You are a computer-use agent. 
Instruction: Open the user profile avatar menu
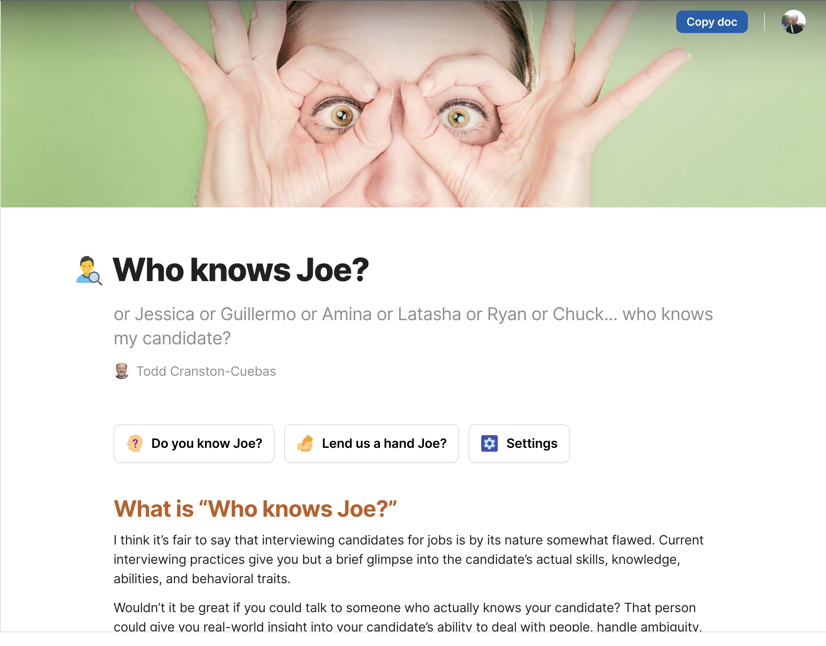point(793,22)
